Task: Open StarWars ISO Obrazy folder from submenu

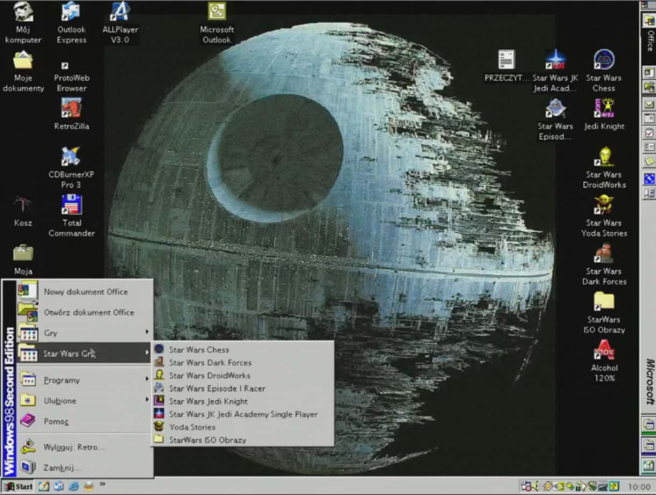Action: [x=243, y=440]
